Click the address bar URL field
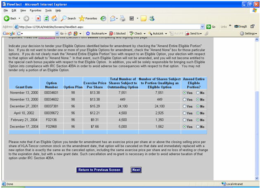This screenshot has width=260, height=188. pos(107,27)
